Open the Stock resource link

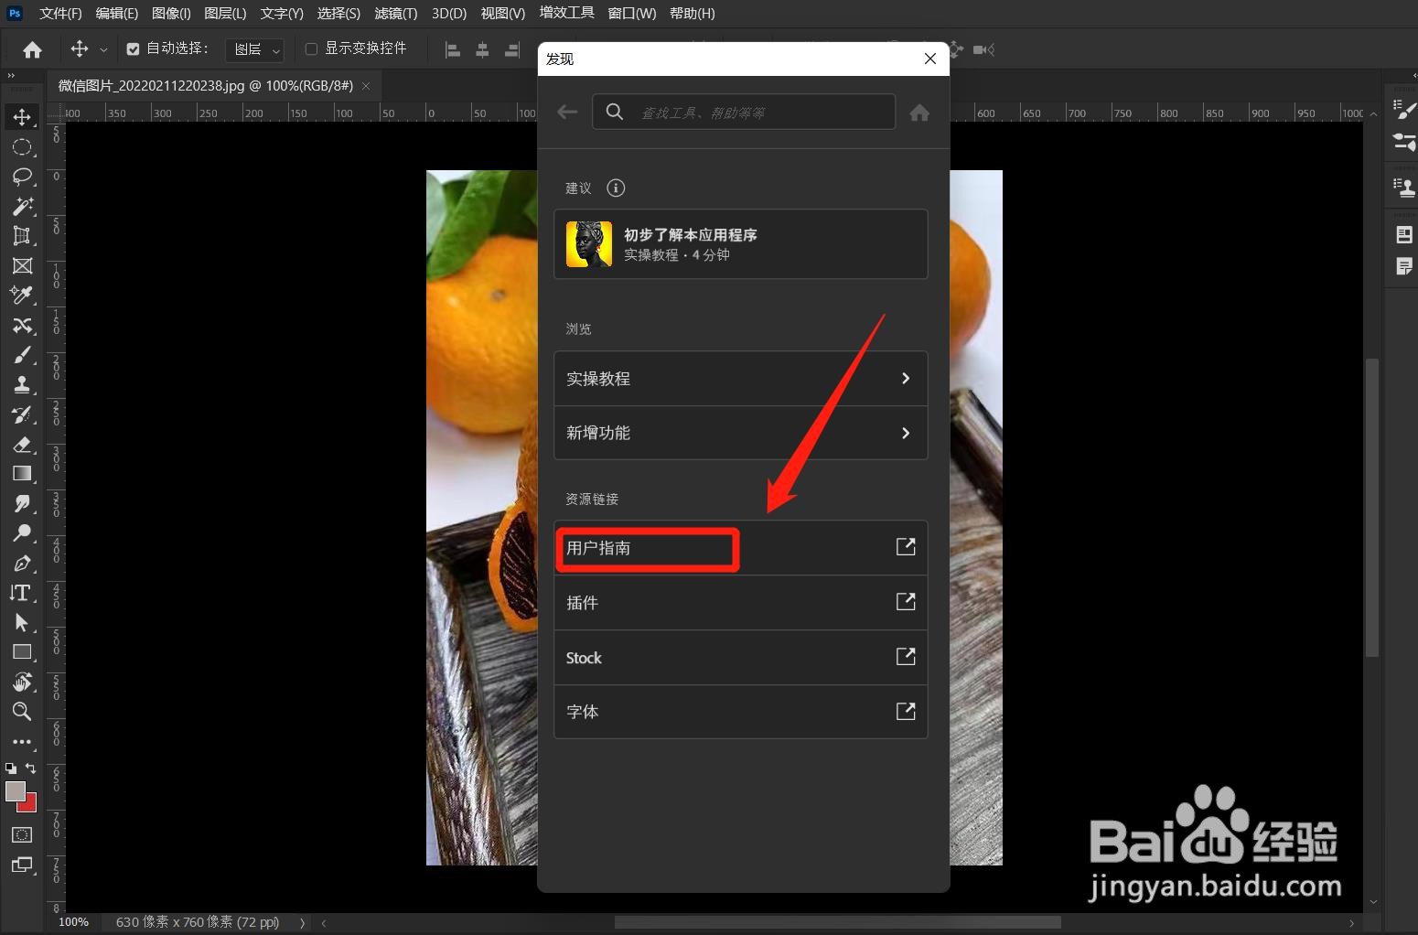click(x=740, y=658)
